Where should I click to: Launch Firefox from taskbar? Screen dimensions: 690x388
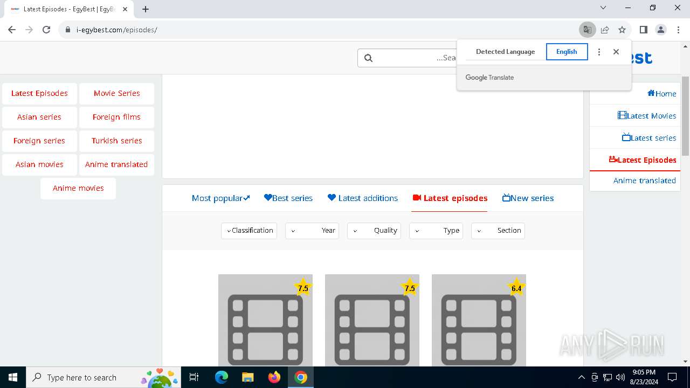274,377
